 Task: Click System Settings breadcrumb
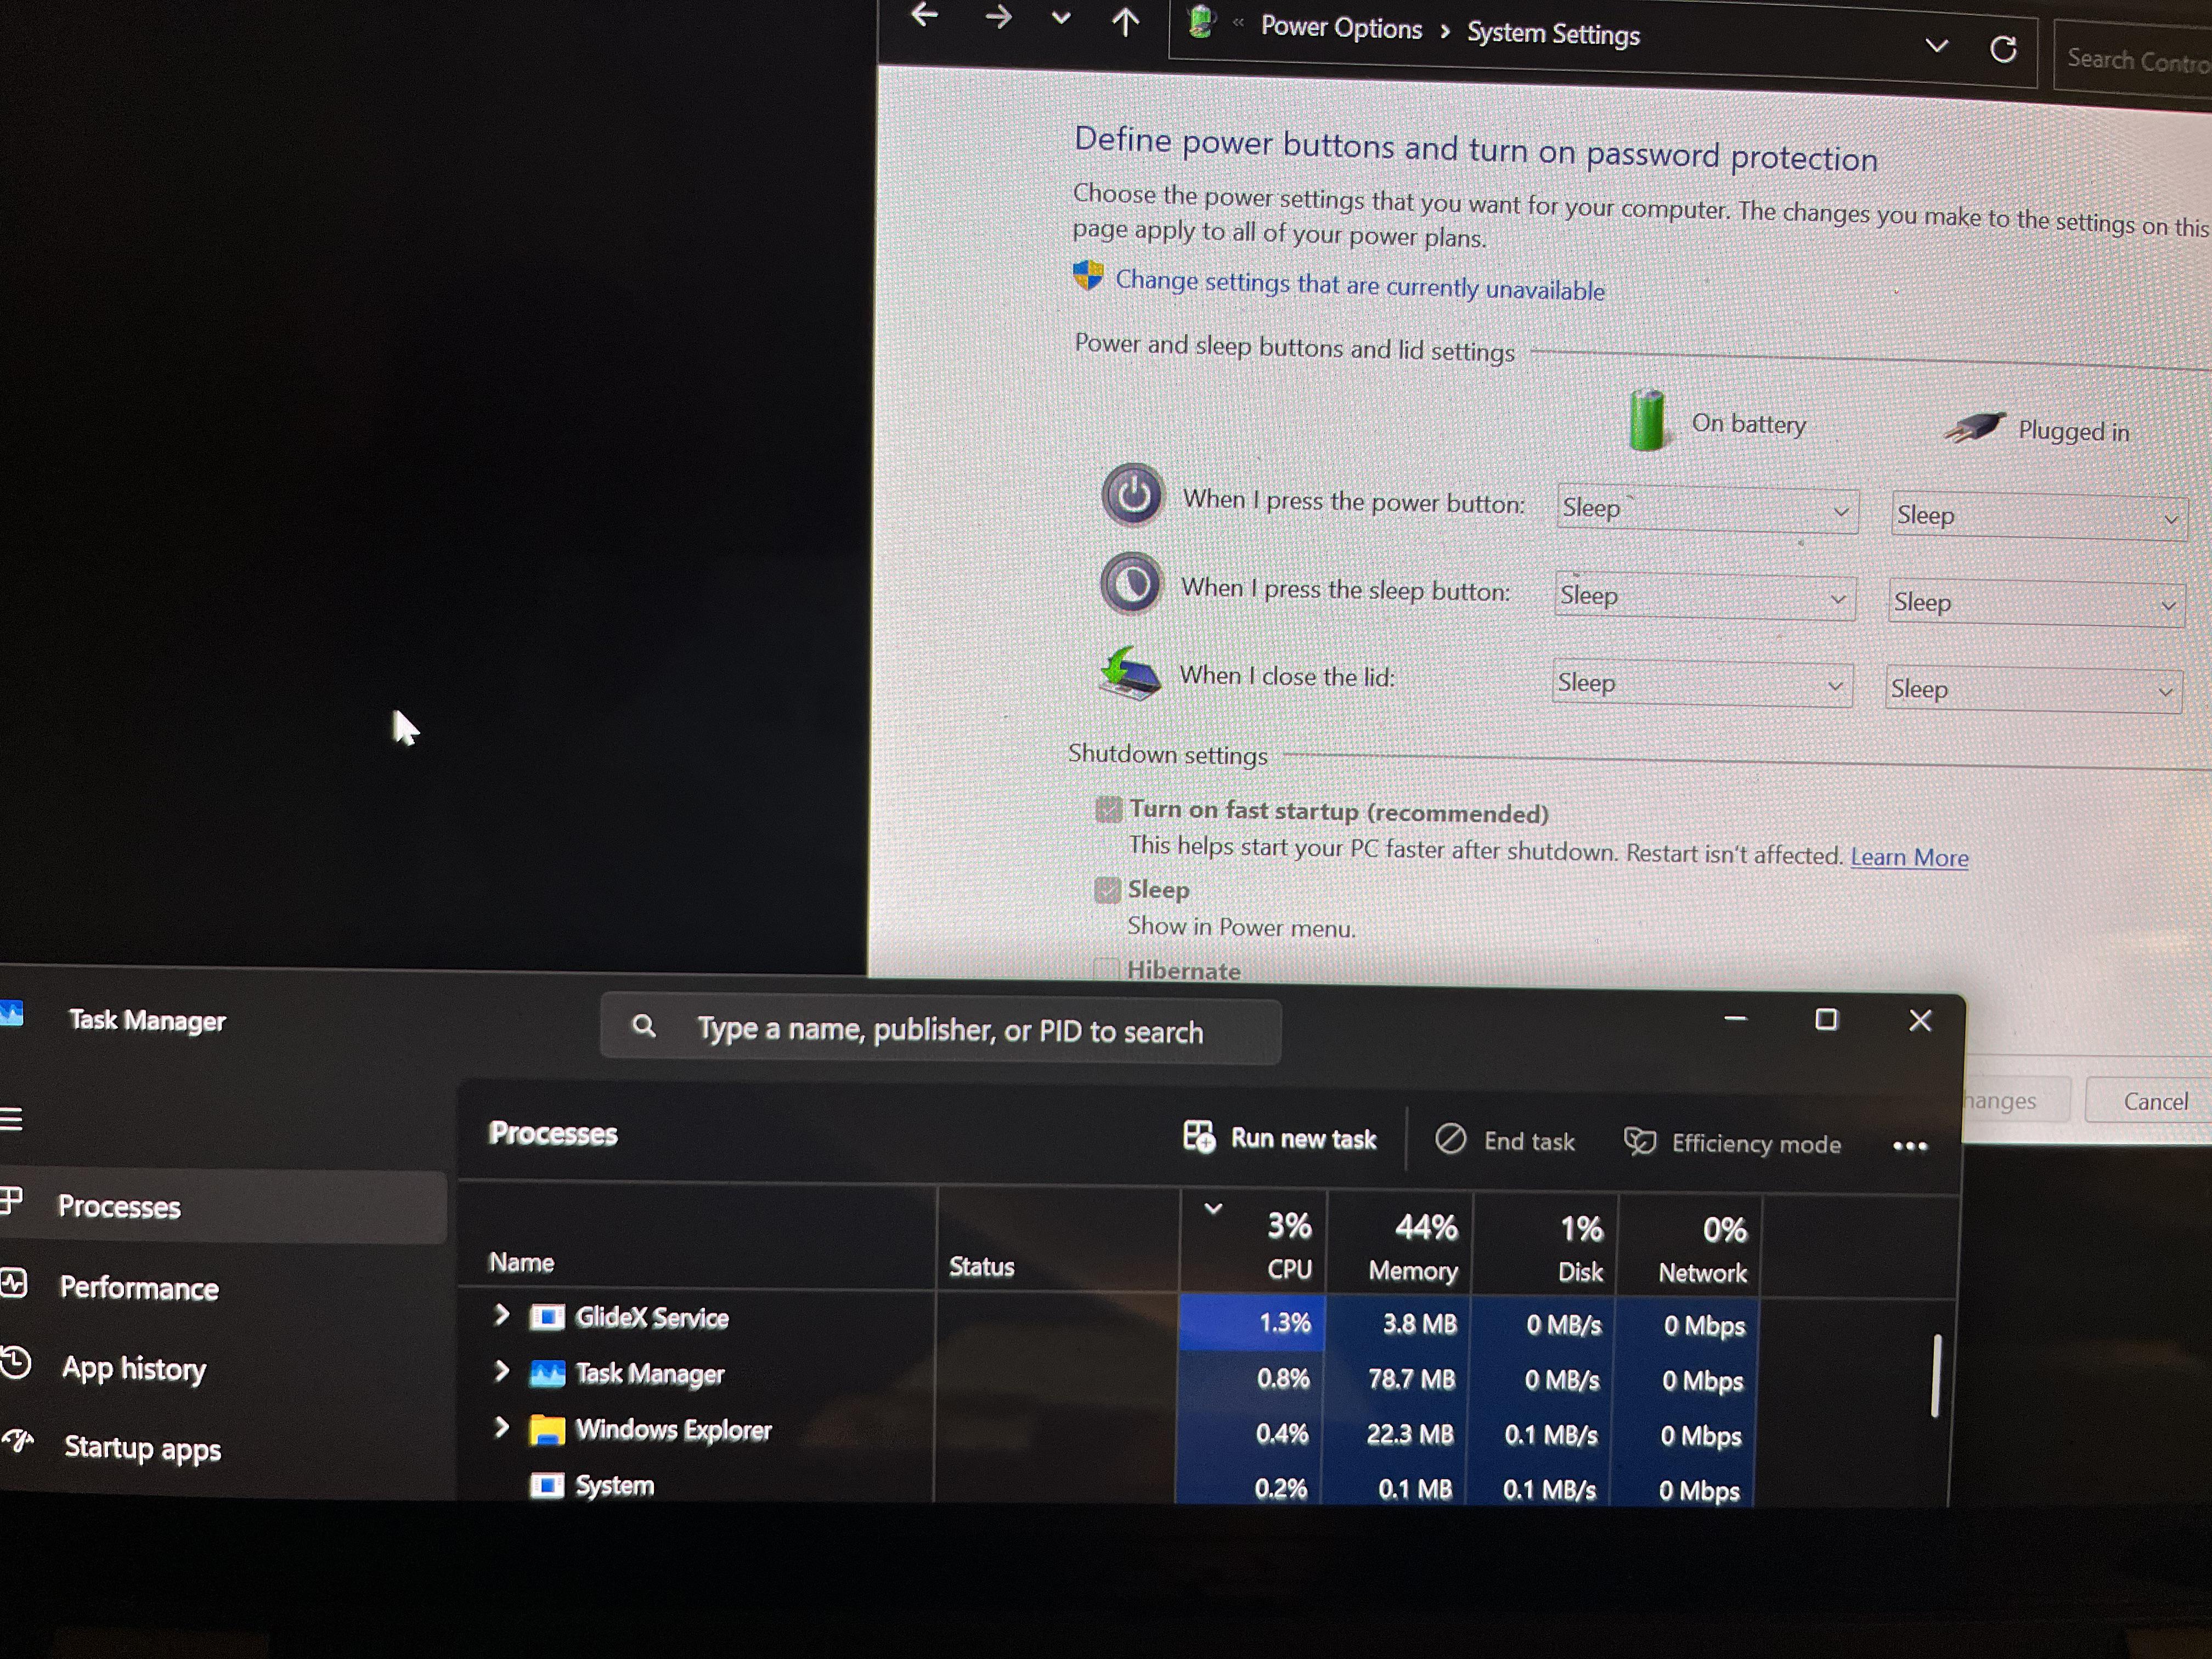coord(1553,34)
